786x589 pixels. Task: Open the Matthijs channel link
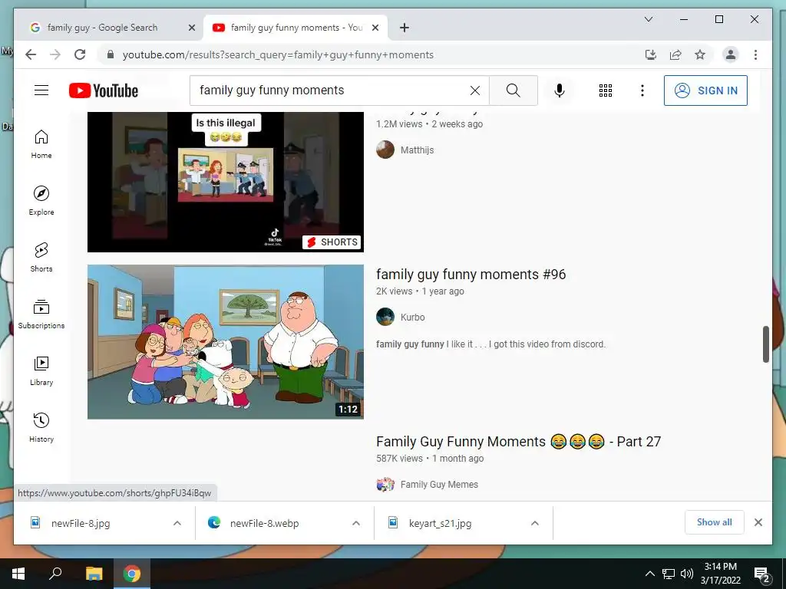(417, 150)
